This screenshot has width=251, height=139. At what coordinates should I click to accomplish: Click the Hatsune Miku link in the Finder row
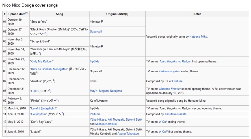[x=197, y=101]
